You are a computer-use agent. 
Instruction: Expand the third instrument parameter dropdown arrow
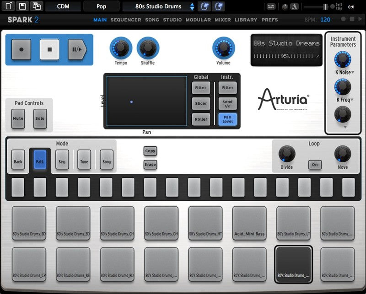(345, 127)
